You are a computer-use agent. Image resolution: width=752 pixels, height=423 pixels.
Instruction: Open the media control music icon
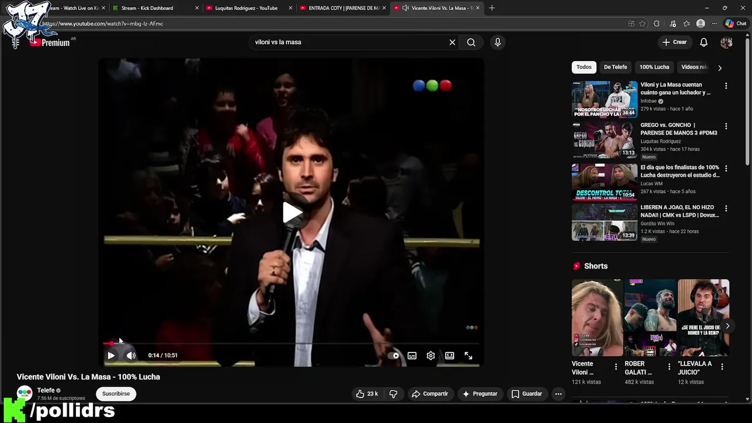pyautogui.click(x=673, y=23)
